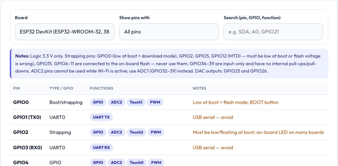Click the 'Show pins with' label
This screenshot has height=166, width=338.
[134, 17]
